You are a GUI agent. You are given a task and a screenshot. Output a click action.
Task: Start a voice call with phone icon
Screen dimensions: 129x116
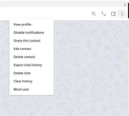(104, 14)
